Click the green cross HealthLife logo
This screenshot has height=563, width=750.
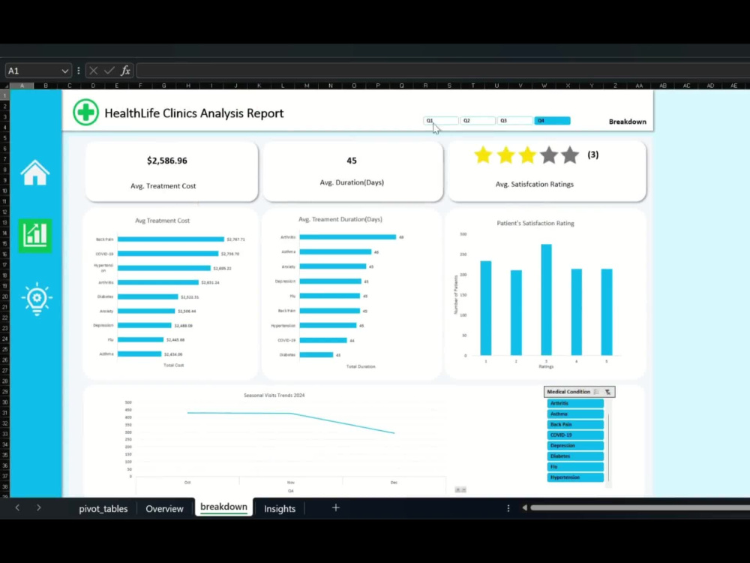pyautogui.click(x=85, y=113)
